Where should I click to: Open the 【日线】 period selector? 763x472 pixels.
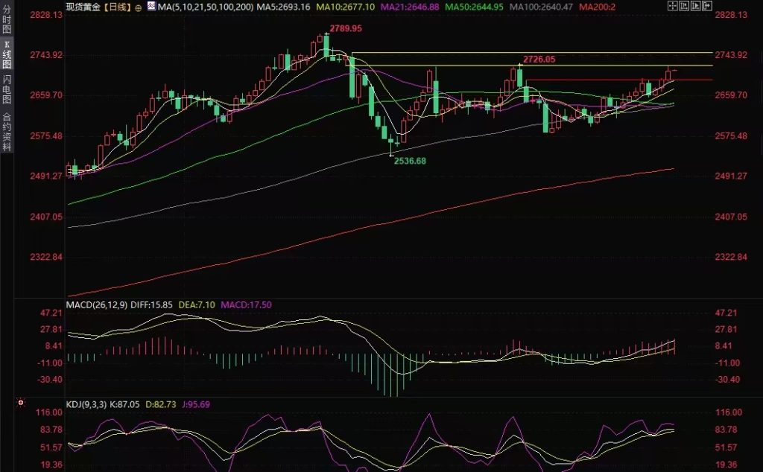118,7
